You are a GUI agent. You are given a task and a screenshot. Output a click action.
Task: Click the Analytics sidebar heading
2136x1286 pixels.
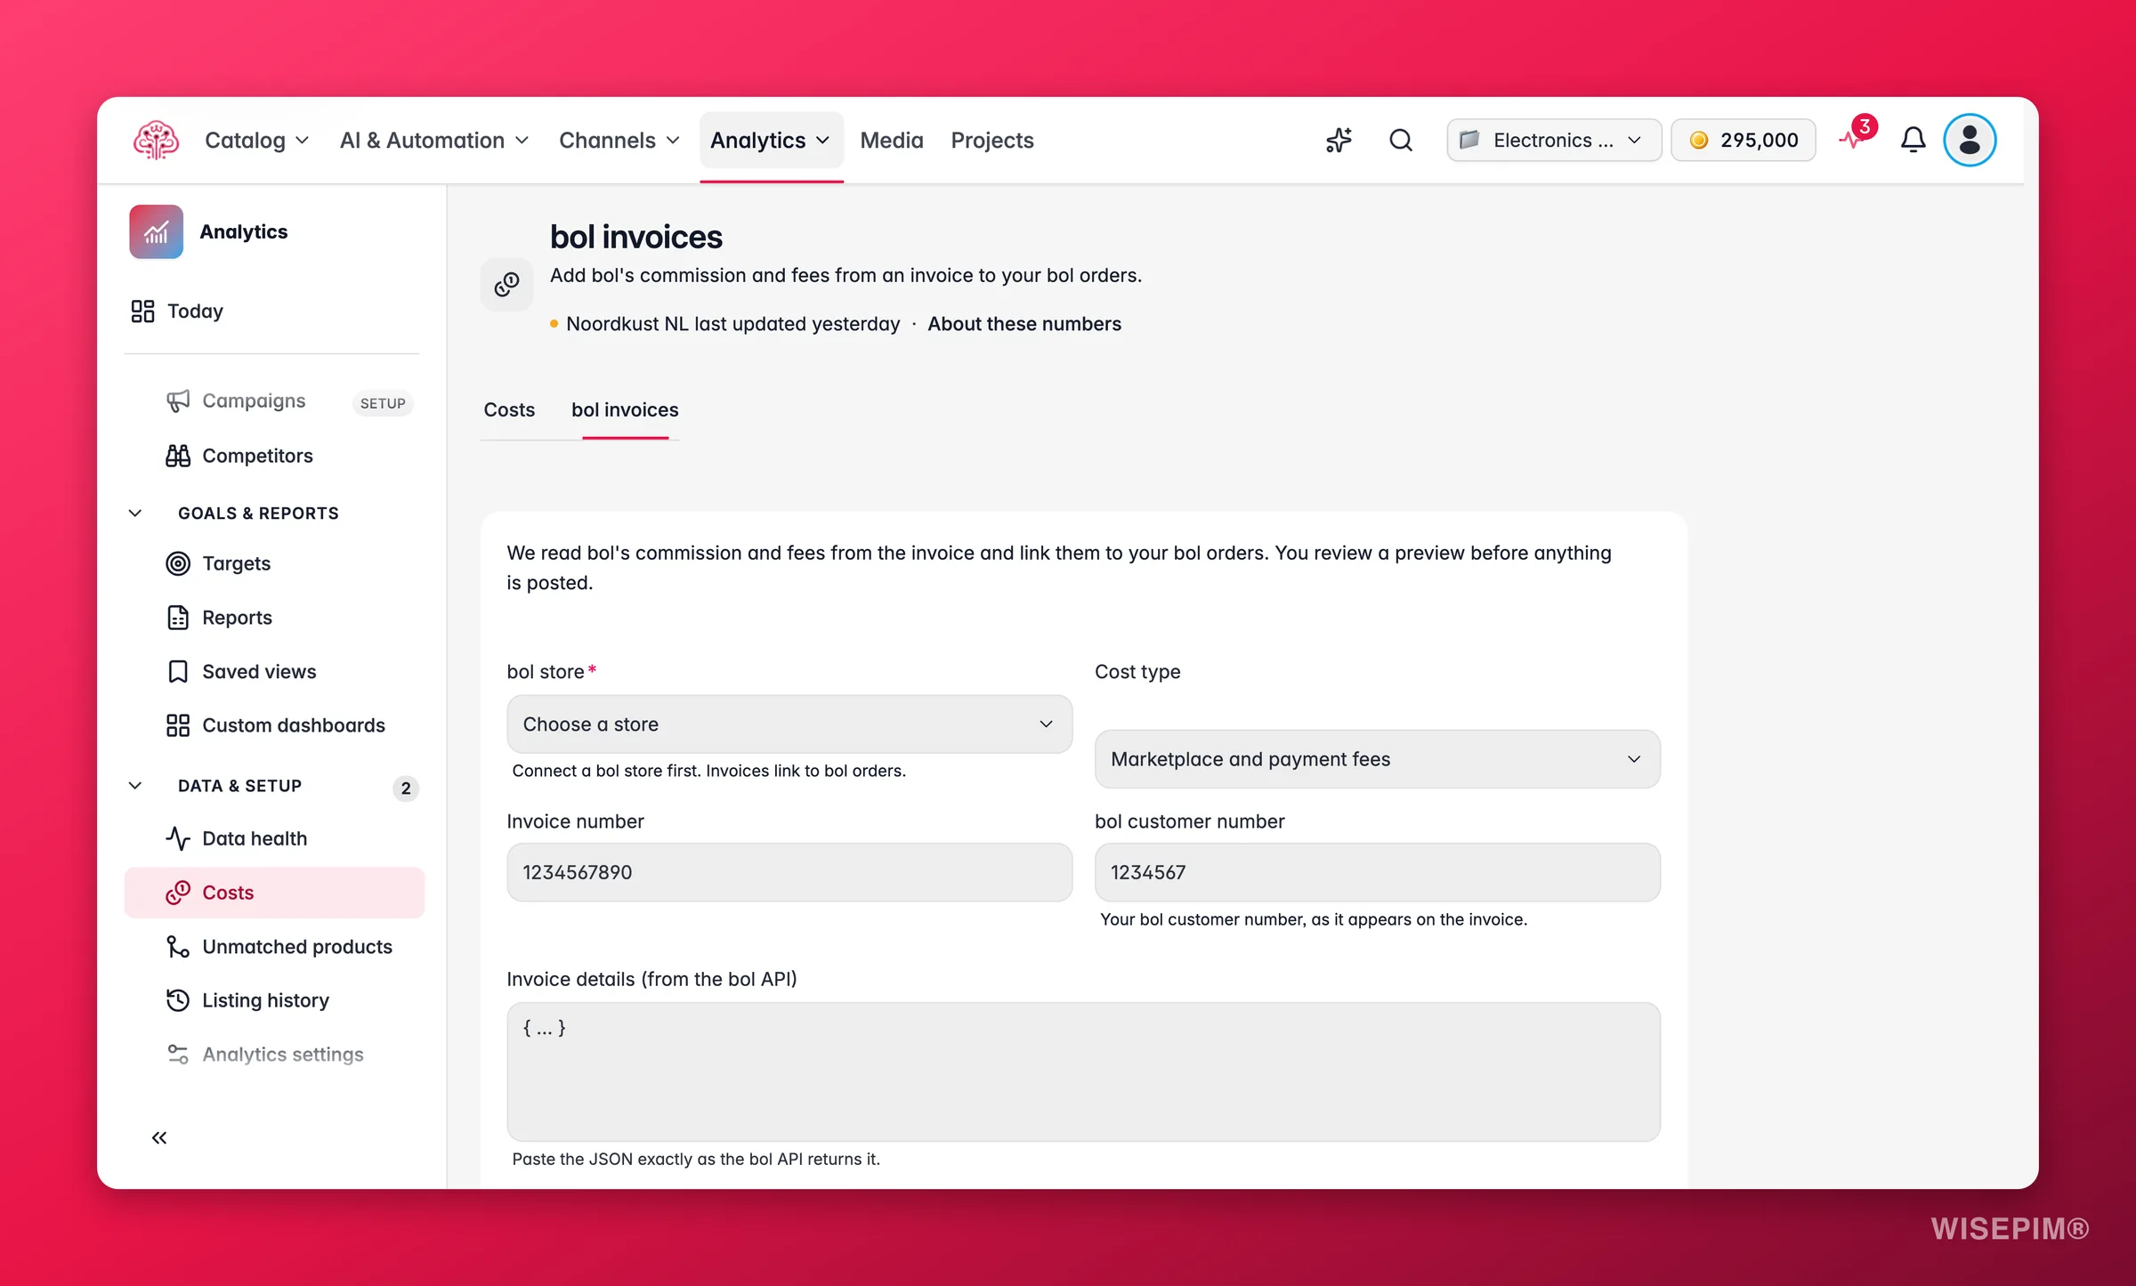pos(243,231)
